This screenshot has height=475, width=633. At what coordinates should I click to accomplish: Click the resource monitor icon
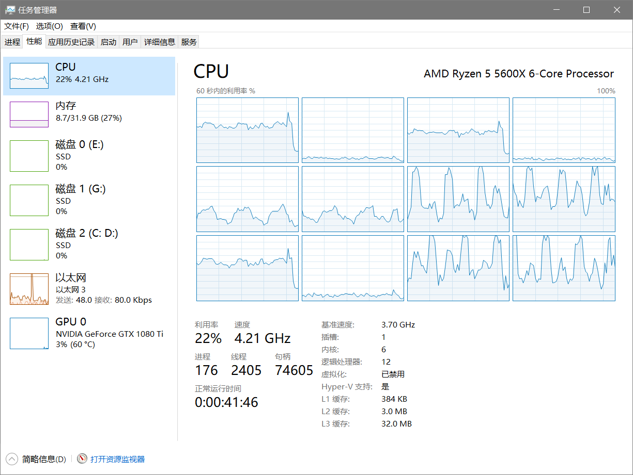click(x=82, y=459)
